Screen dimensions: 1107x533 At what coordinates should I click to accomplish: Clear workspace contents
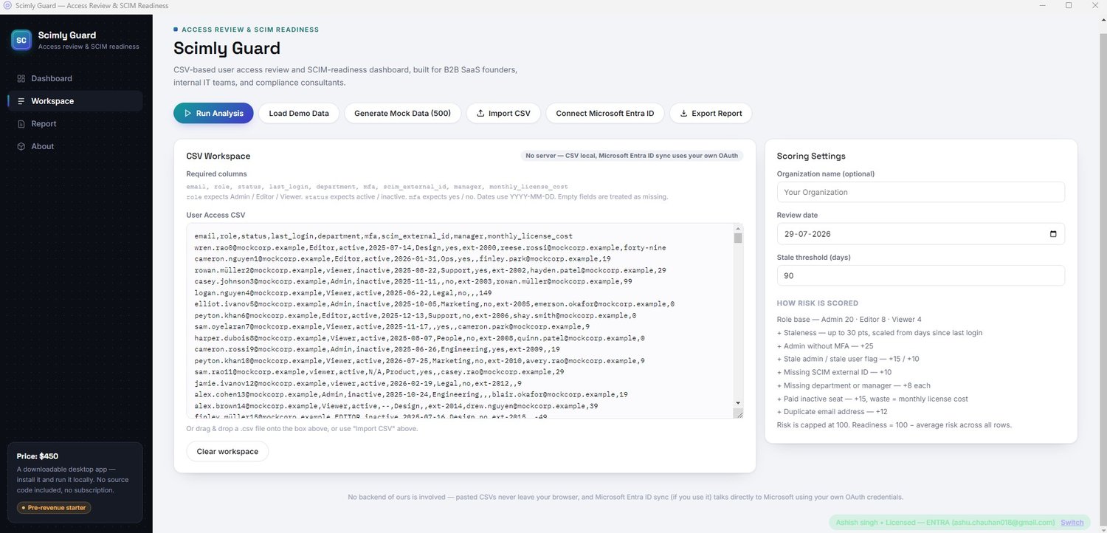(227, 451)
